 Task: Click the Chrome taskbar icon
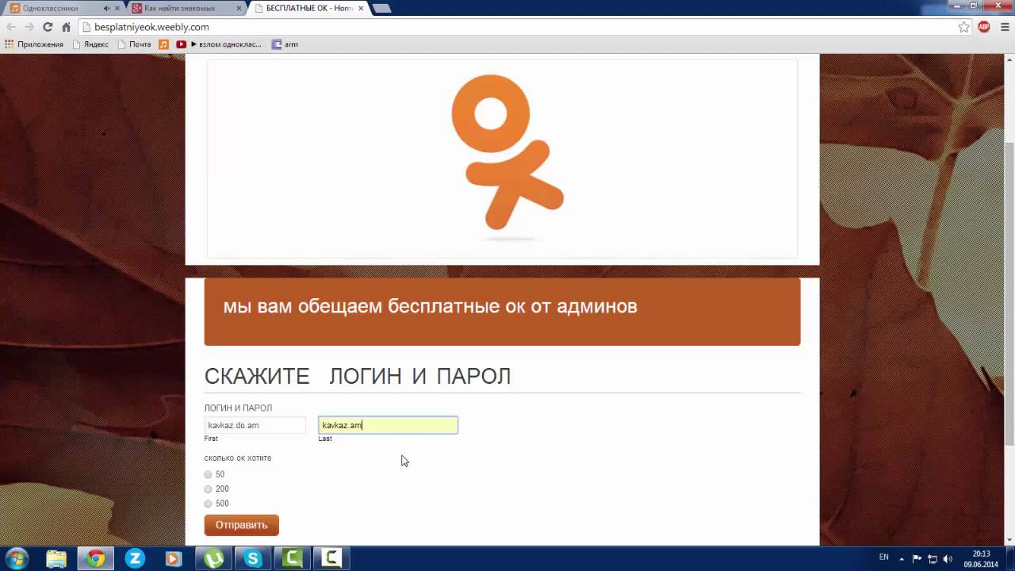95,558
